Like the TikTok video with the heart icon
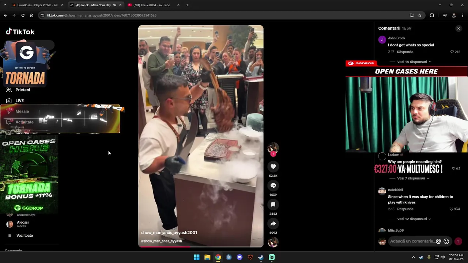The width and height of the screenshot is (468, 263). coord(273,167)
